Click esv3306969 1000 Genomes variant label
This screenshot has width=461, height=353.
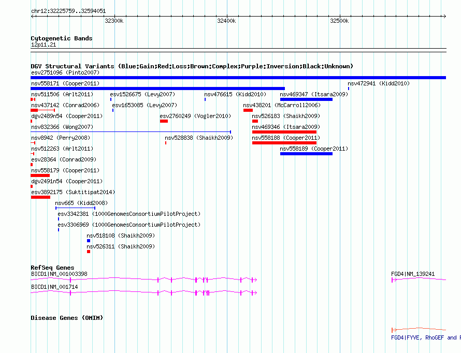[x=129, y=225]
